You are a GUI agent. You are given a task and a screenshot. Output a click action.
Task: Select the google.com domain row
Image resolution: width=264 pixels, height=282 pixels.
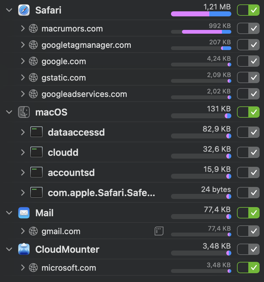coord(64,61)
